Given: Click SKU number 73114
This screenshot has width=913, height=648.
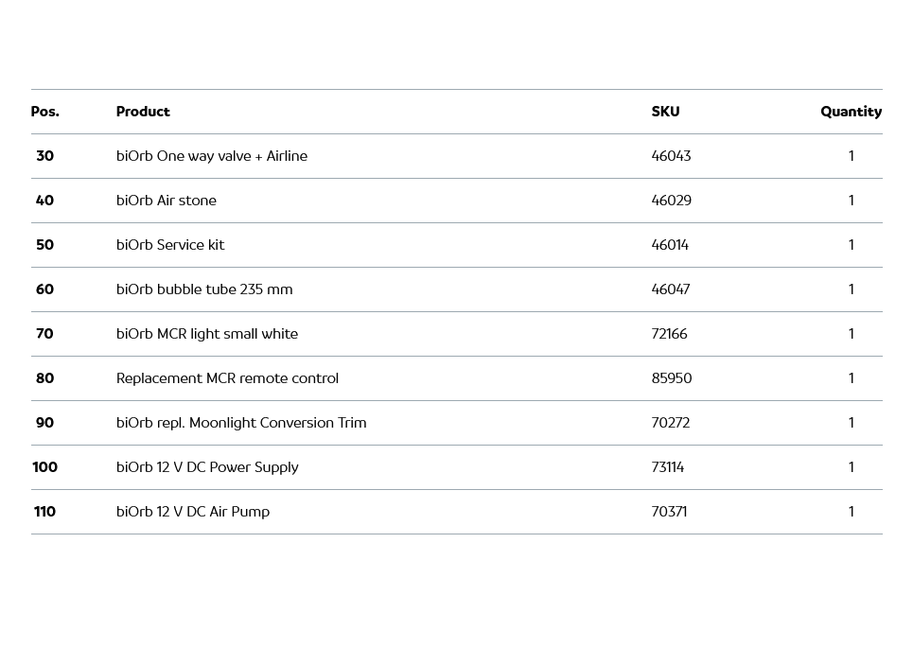Looking at the screenshot, I should coord(667,467).
